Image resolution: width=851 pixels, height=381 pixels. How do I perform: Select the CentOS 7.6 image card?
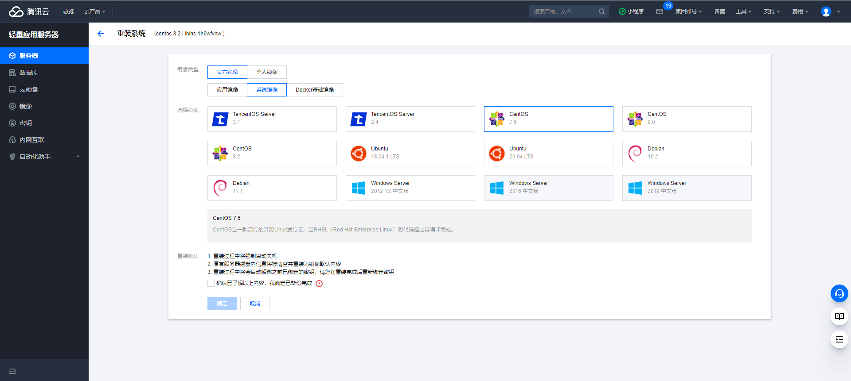point(549,119)
